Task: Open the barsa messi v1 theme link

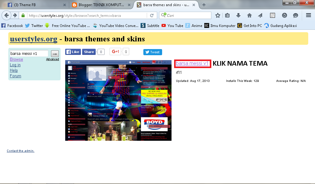Action: pos(192,63)
